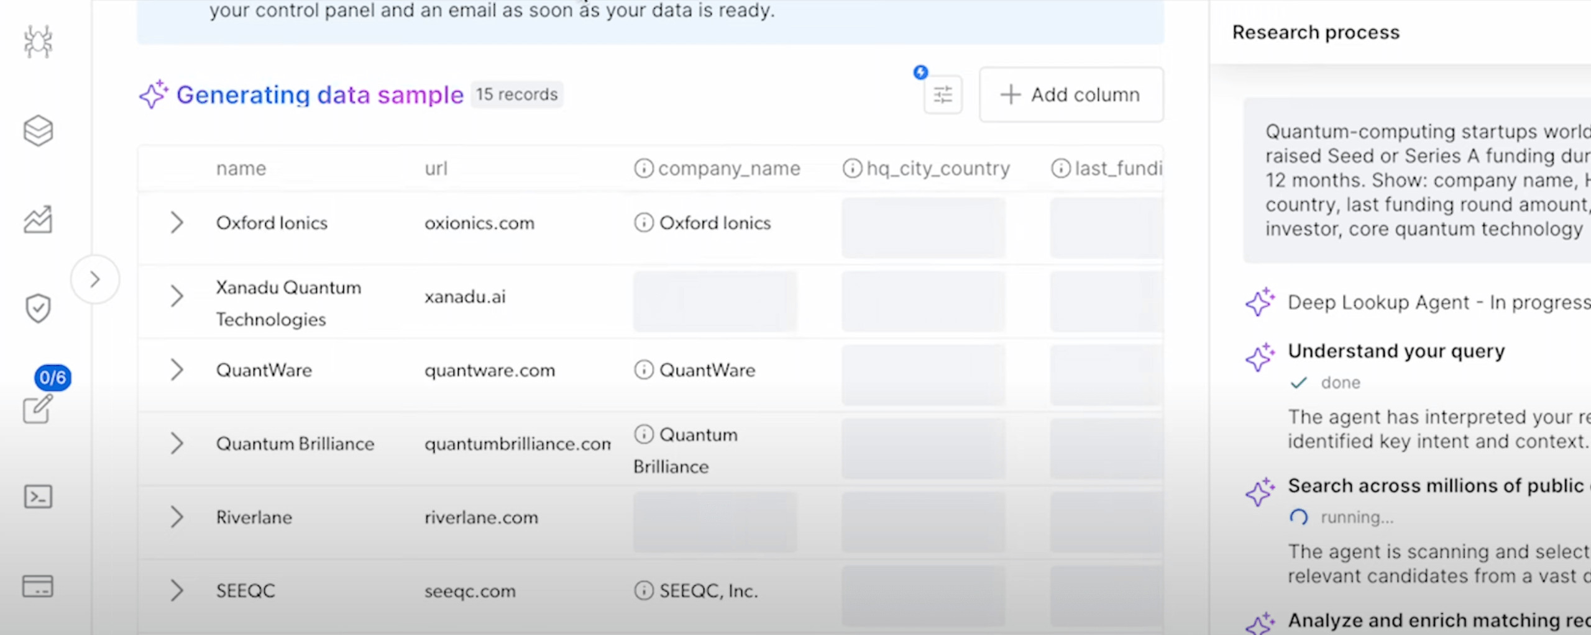Image resolution: width=1591 pixels, height=635 pixels.
Task: Click the hq_city_country column header
Action: point(938,168)
